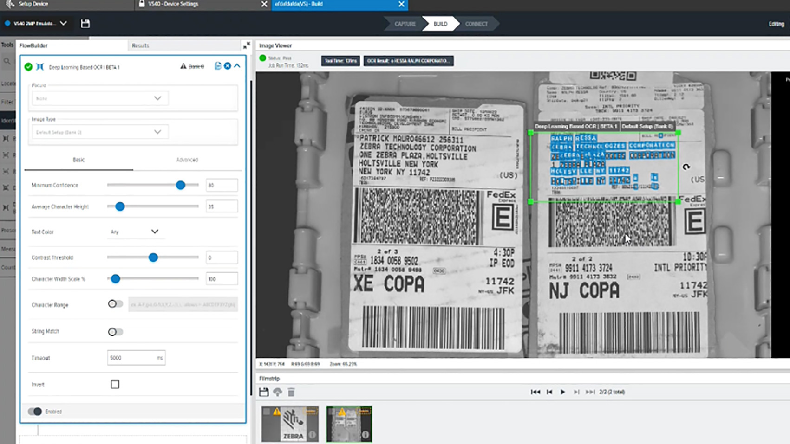Save the job with the floppy disk icon

pyautogui.click(x=85, y=23)
